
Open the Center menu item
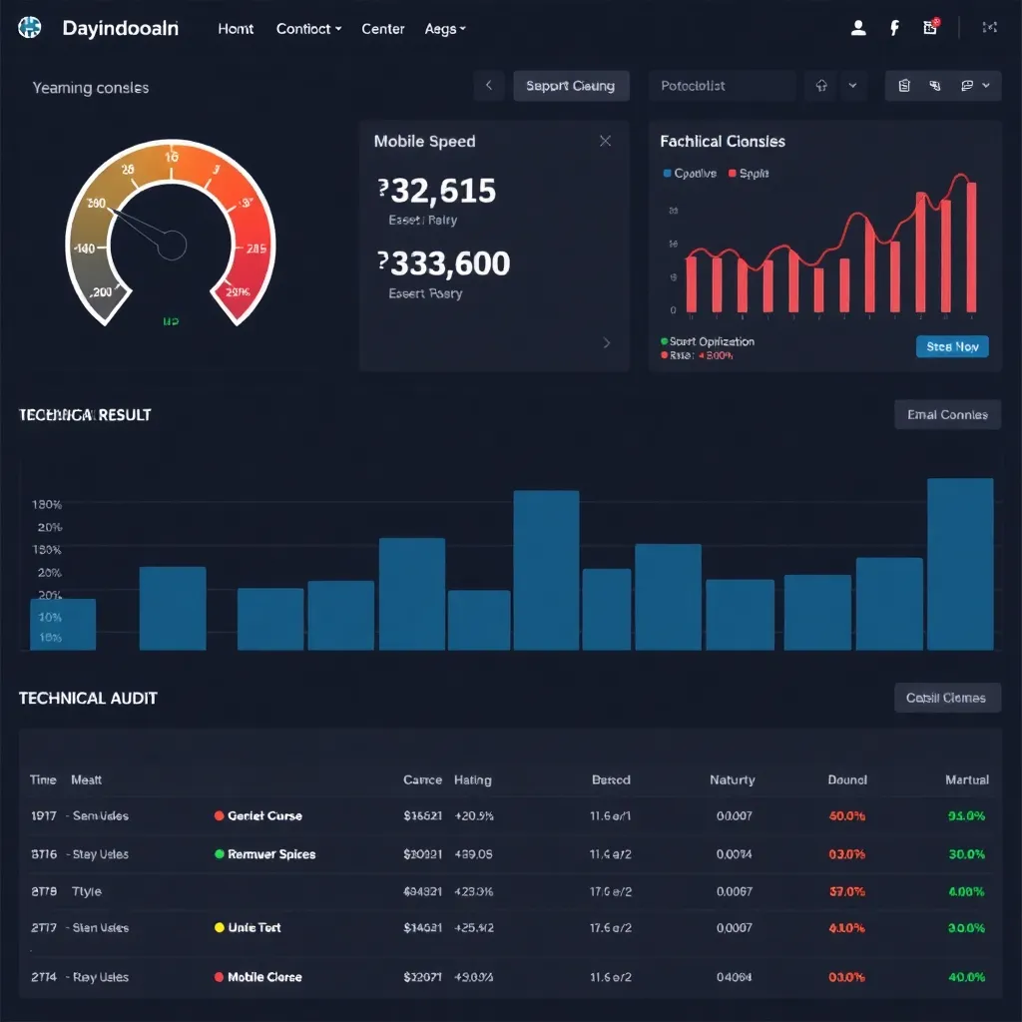(382, 29)
